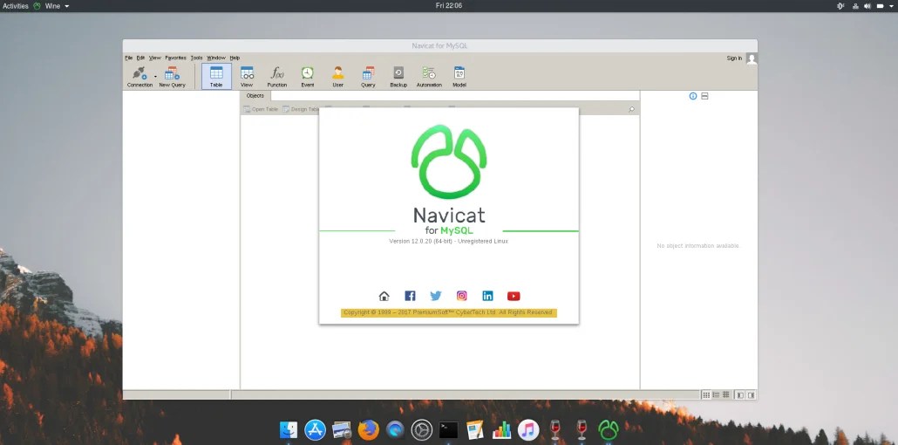The height and width of the screenshot is (445, 898).
Task: Click the Sign In link
Action: [734, 58]
